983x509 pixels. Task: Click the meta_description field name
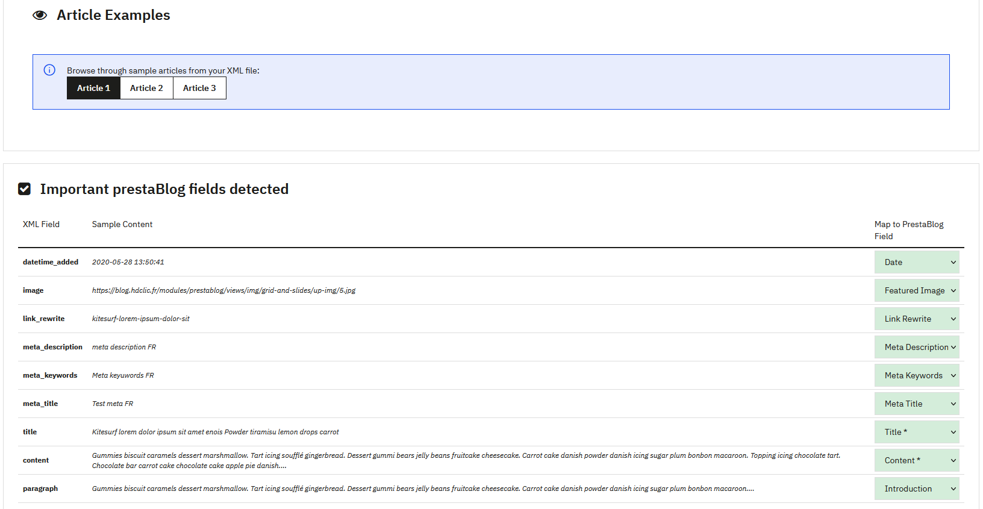[x=52, y=347]
